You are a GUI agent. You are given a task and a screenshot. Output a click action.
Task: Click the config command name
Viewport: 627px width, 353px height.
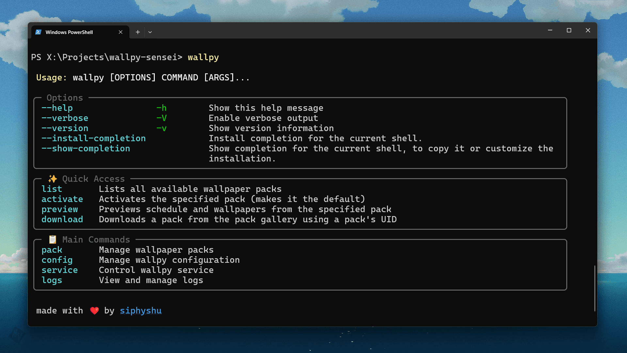57,260
